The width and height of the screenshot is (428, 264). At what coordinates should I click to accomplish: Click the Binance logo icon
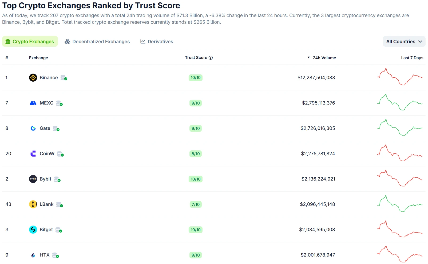pos(33,78)
